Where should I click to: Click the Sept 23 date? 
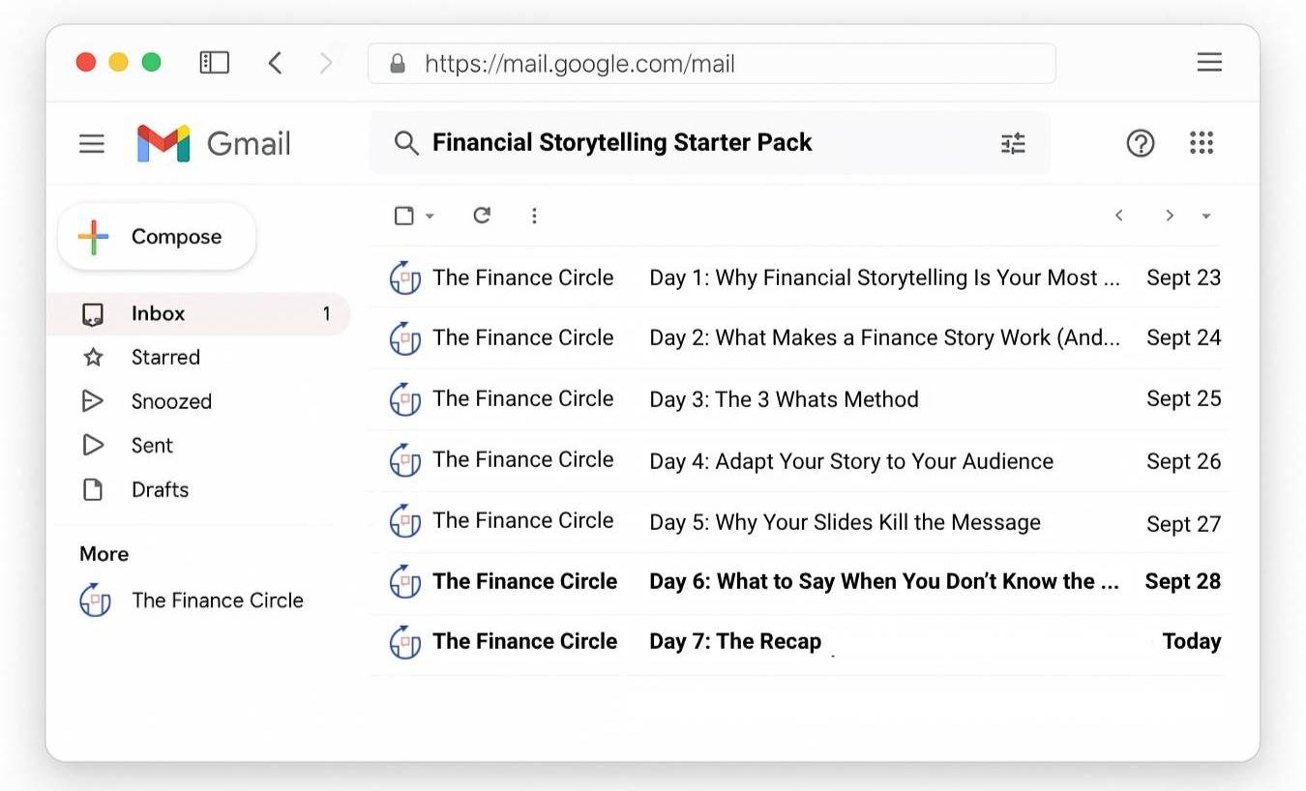pyautogui.click(x=1183, y=278)
